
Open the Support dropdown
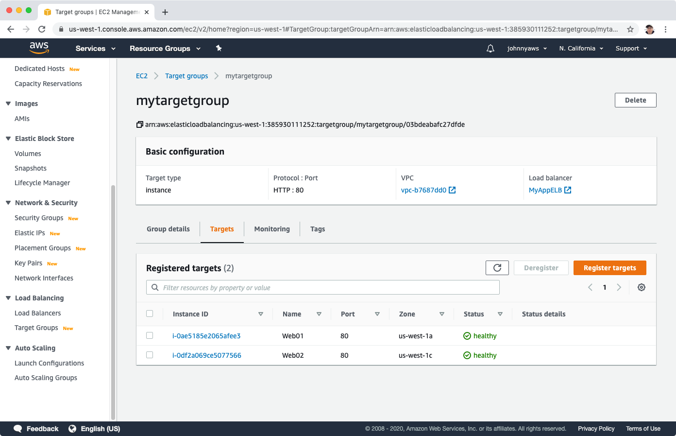click(x=631, y=49)
